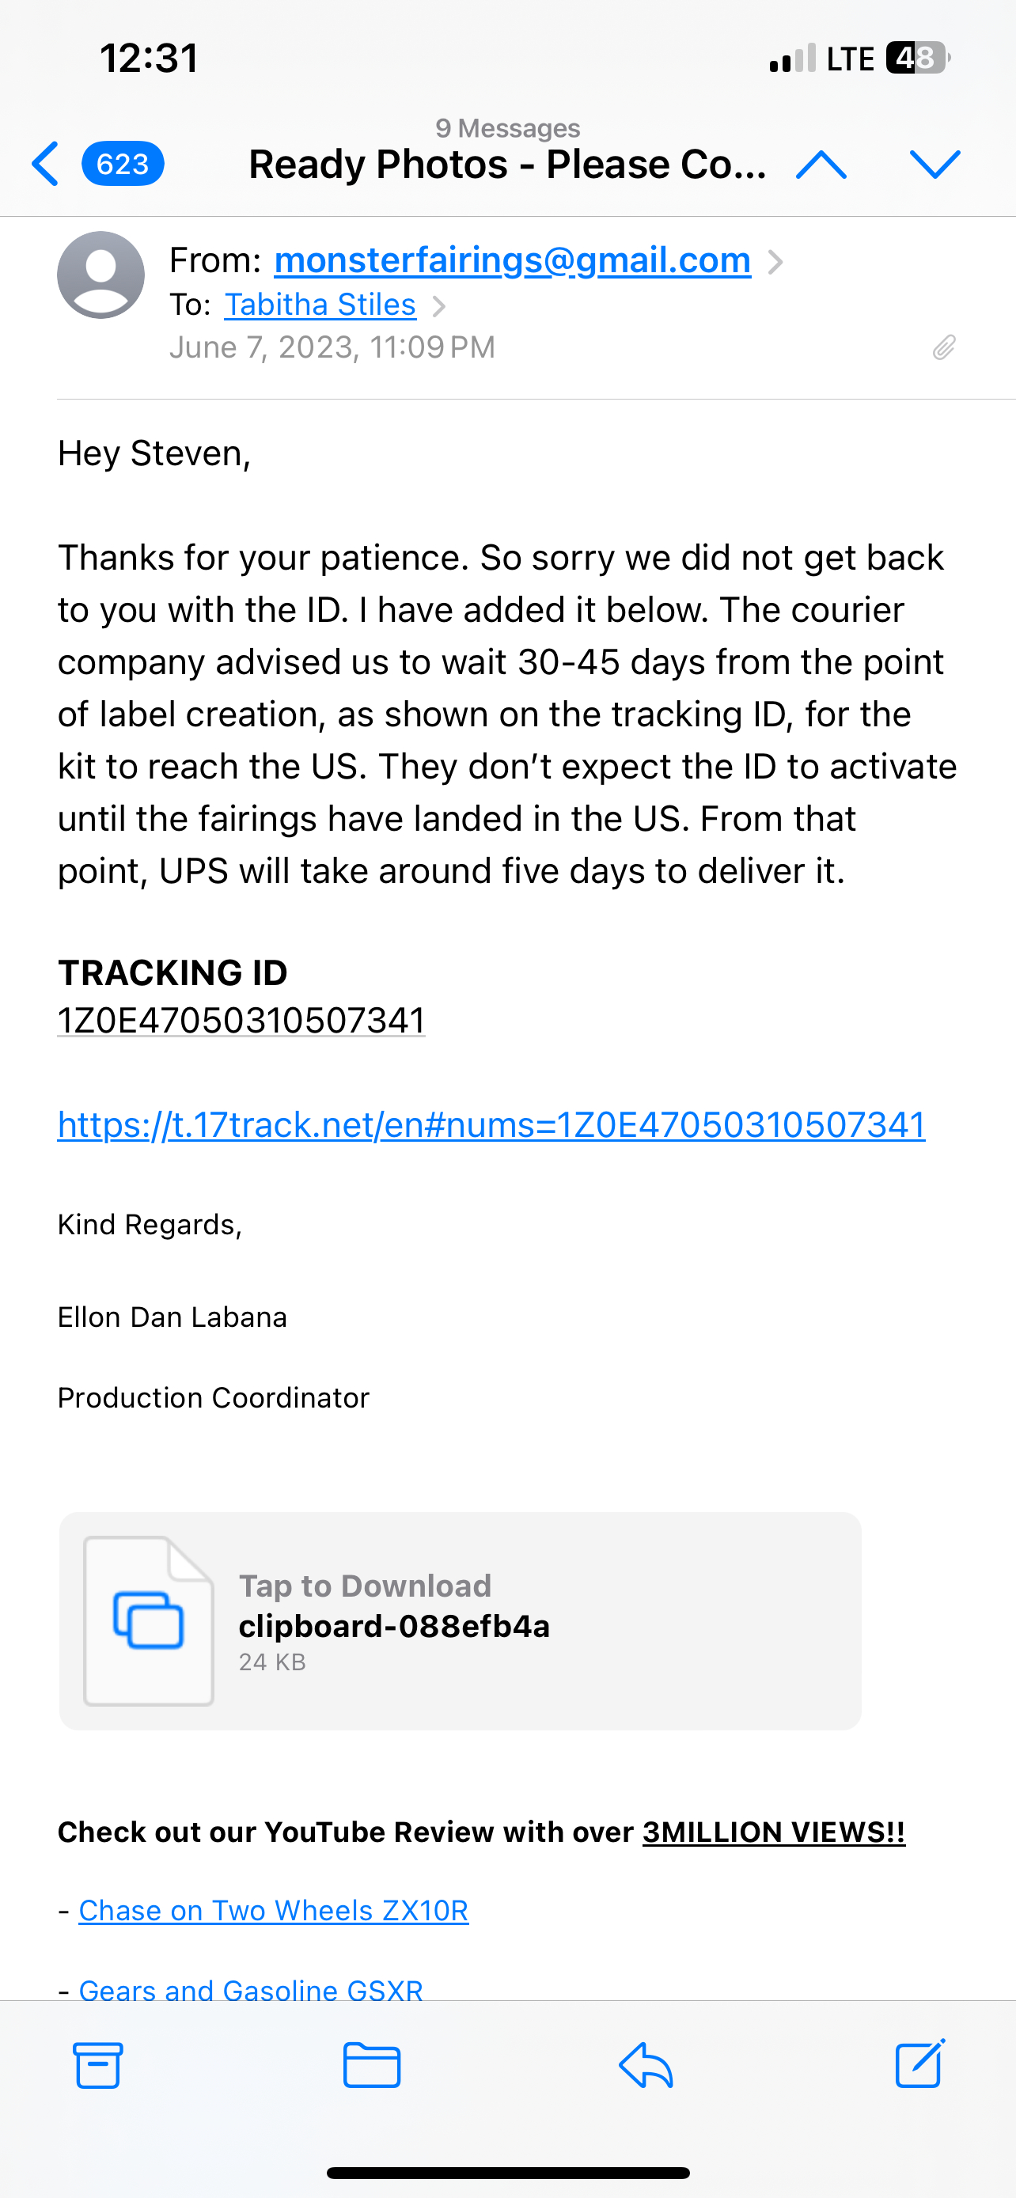The image size is (1016, 2198).
Task: Open the 623 unread inbox badge
Action: (x=123, y=163)
